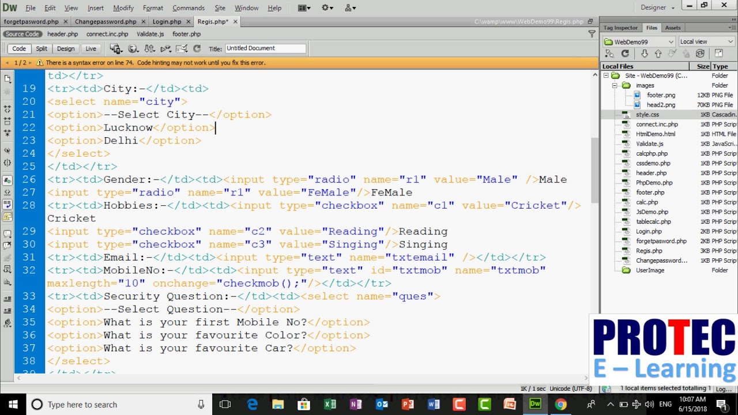Click Expand All icon in coding toolbar
The width and height of the screenshot is (738, 415).
click(x=7, y=134)
